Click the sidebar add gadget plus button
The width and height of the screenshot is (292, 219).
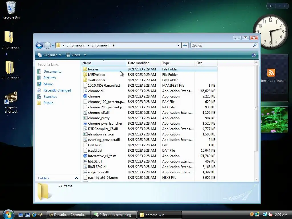[x=271, y=6]
